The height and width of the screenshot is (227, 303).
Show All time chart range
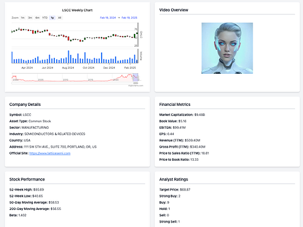pos(59,18)
